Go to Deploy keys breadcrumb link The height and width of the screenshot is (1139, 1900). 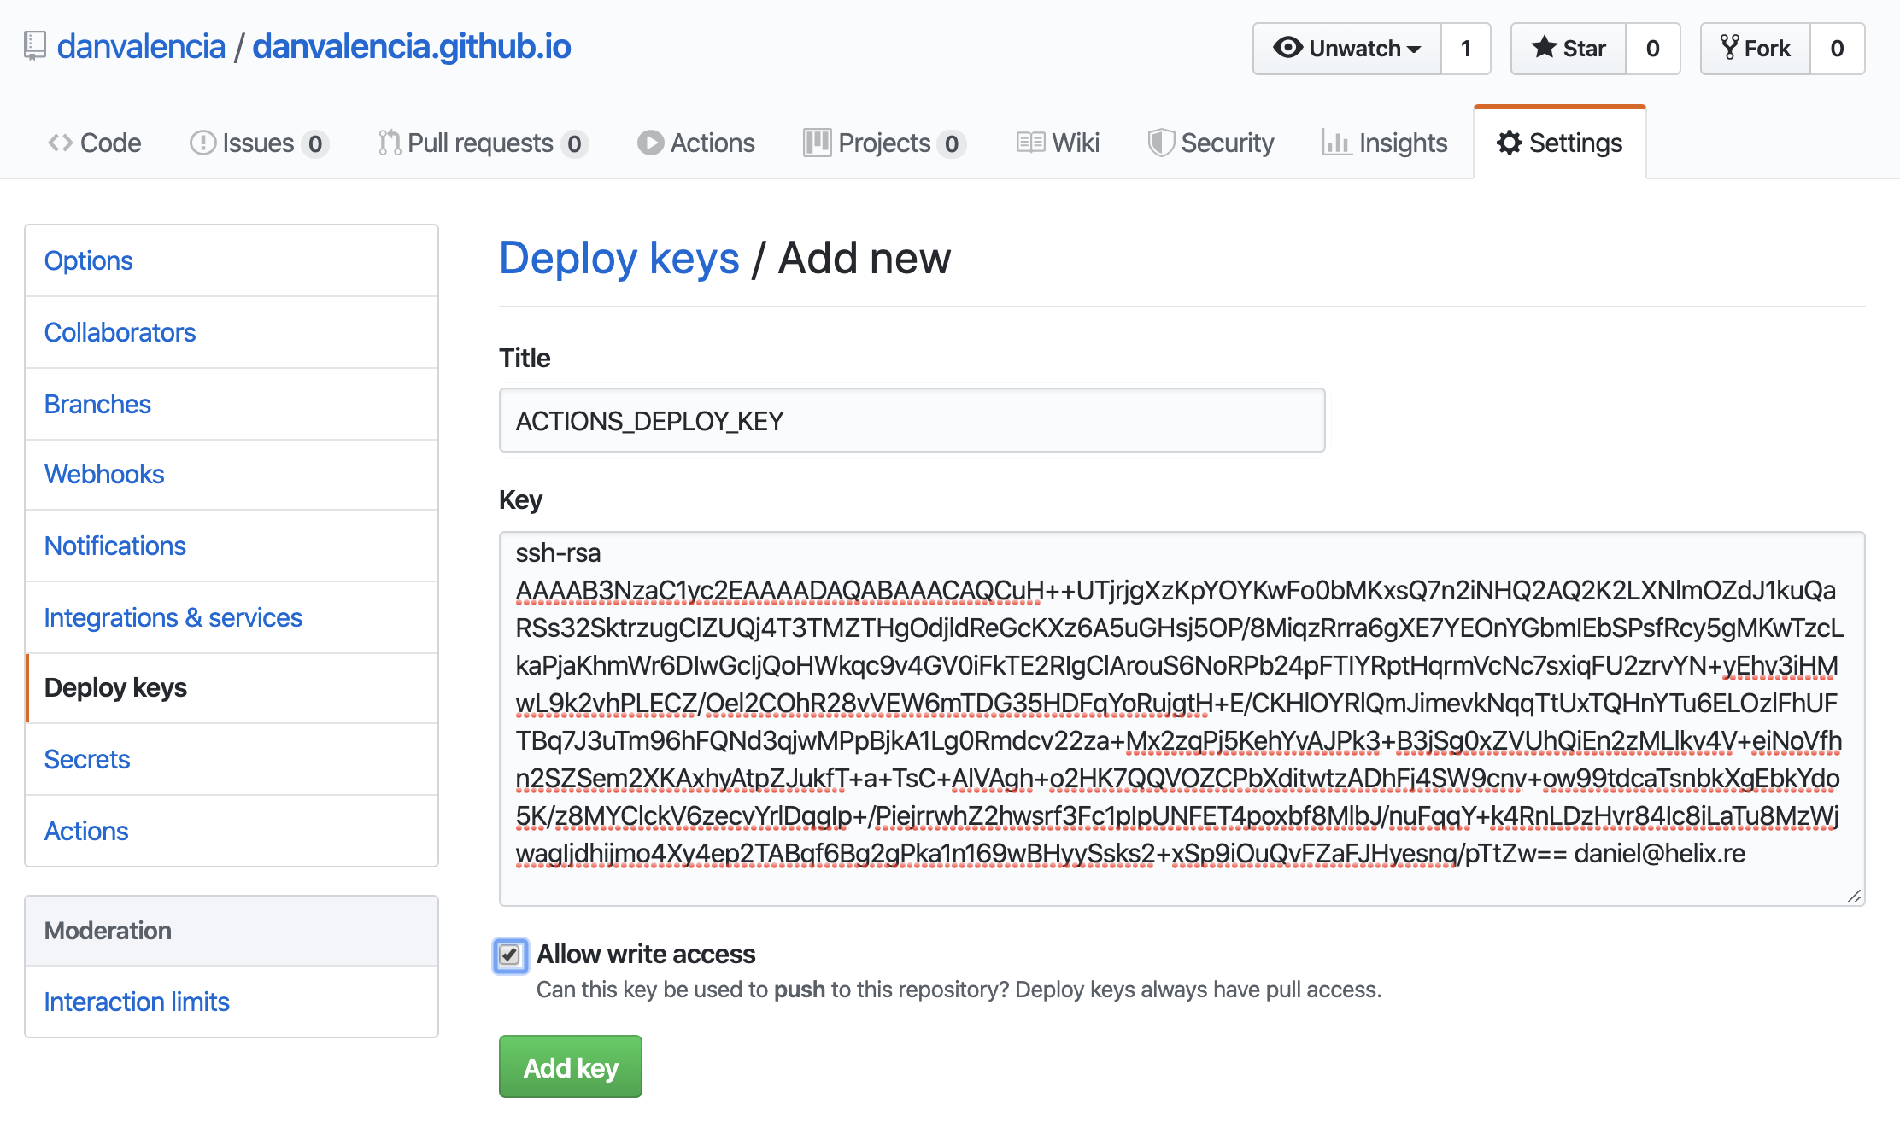(x=619, y=259)
